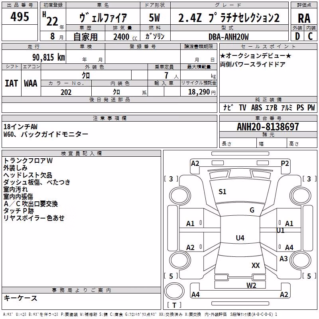Click equipment item ナビ
Image resolution: width=319 pixels, height=319 pixels.
228,107
